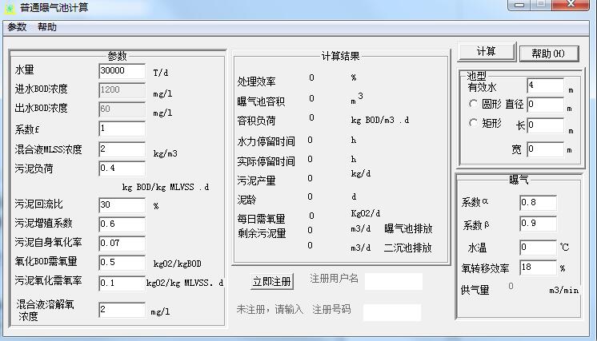Click the 污泥氧化需氧率 input field

(122, 284)
